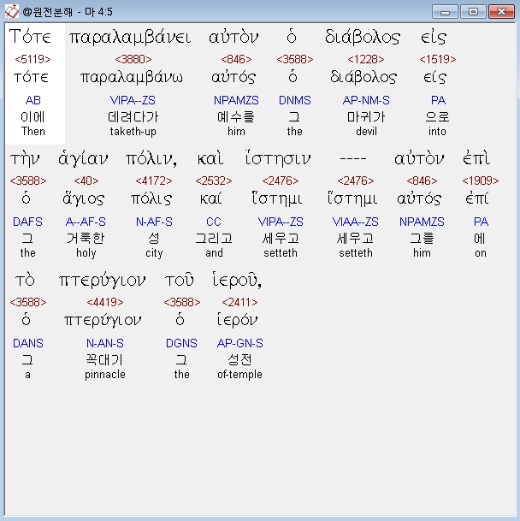Click the English gloss into
This screenshot has height=521, width=520.
(x=437, y=132)
